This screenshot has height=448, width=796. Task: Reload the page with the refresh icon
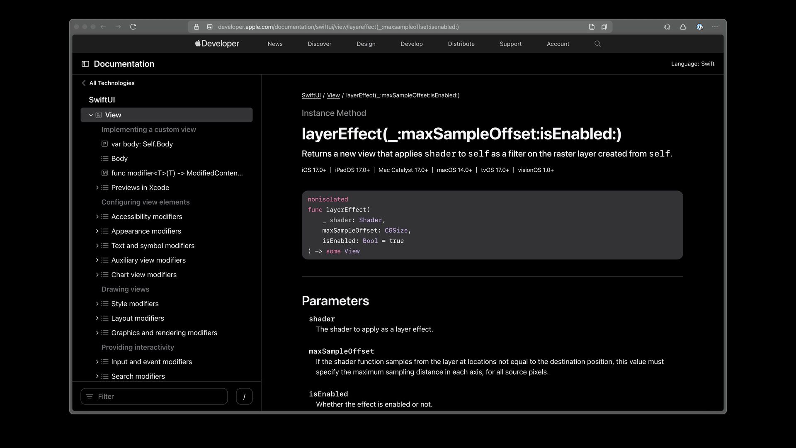133,27
